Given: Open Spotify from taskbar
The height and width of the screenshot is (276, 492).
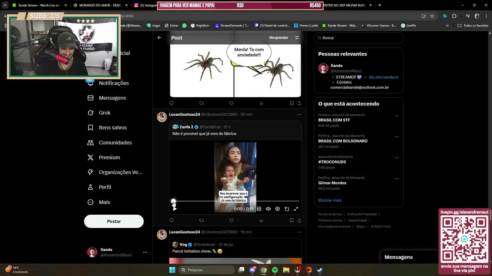Looking at the screenshot, I should [x=275, y=270].
